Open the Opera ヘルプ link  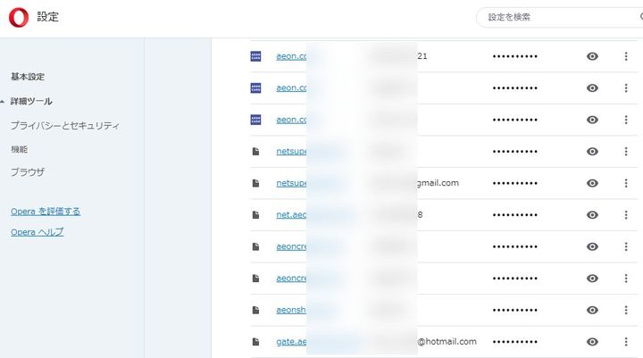click(38, 232)
